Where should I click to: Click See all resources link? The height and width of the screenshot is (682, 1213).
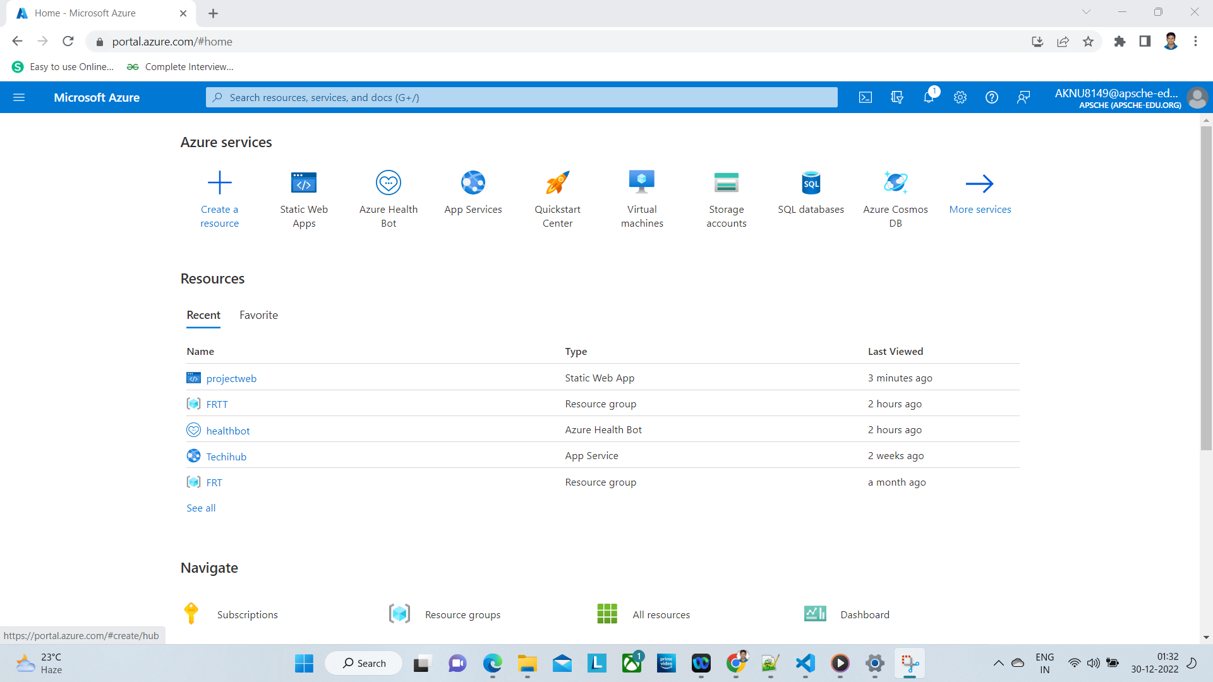coord(201,508)
